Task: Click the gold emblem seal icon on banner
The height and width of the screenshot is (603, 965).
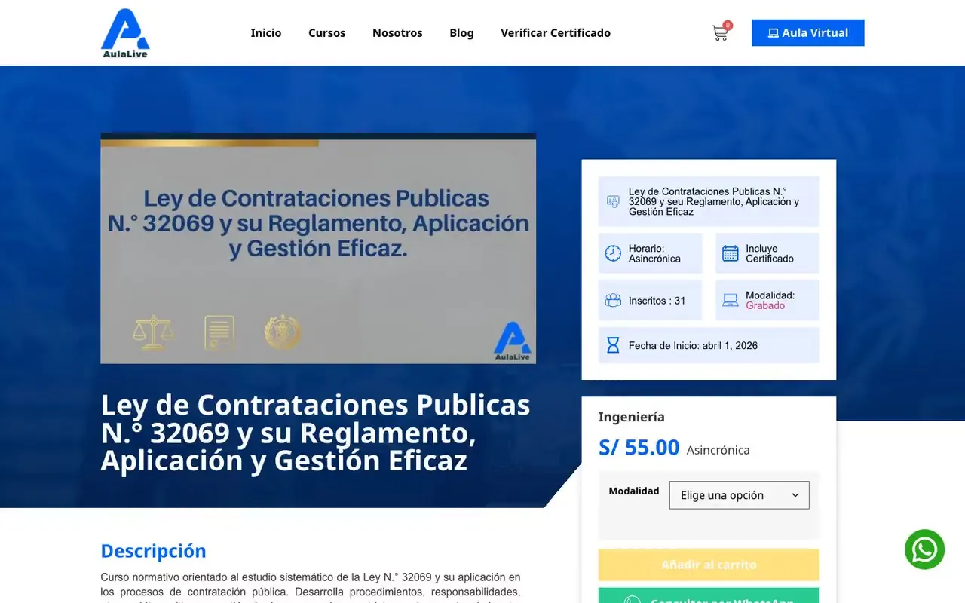Action: point(283,332)
